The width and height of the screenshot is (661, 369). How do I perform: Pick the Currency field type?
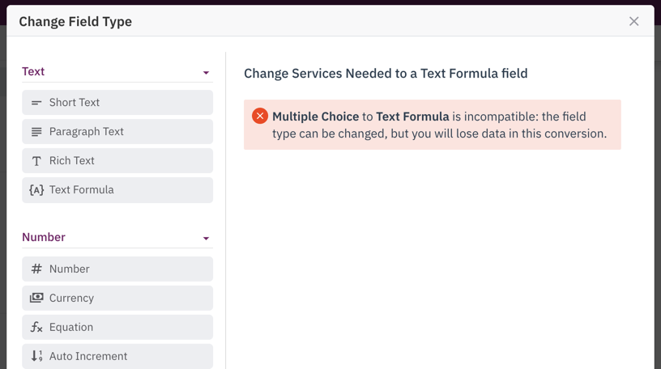coord(117,298)
